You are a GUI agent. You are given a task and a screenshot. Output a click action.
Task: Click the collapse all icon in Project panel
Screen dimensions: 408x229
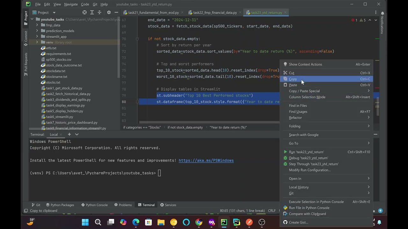(99, 12)
